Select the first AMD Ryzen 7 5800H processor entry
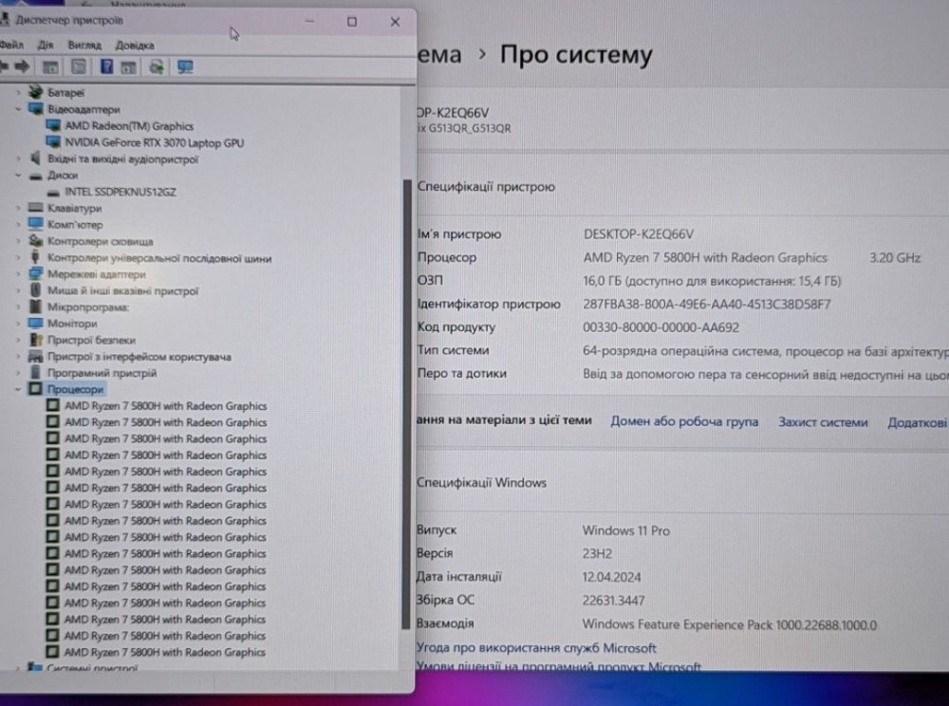The image size is (949, 706). [x=165, y=406]
